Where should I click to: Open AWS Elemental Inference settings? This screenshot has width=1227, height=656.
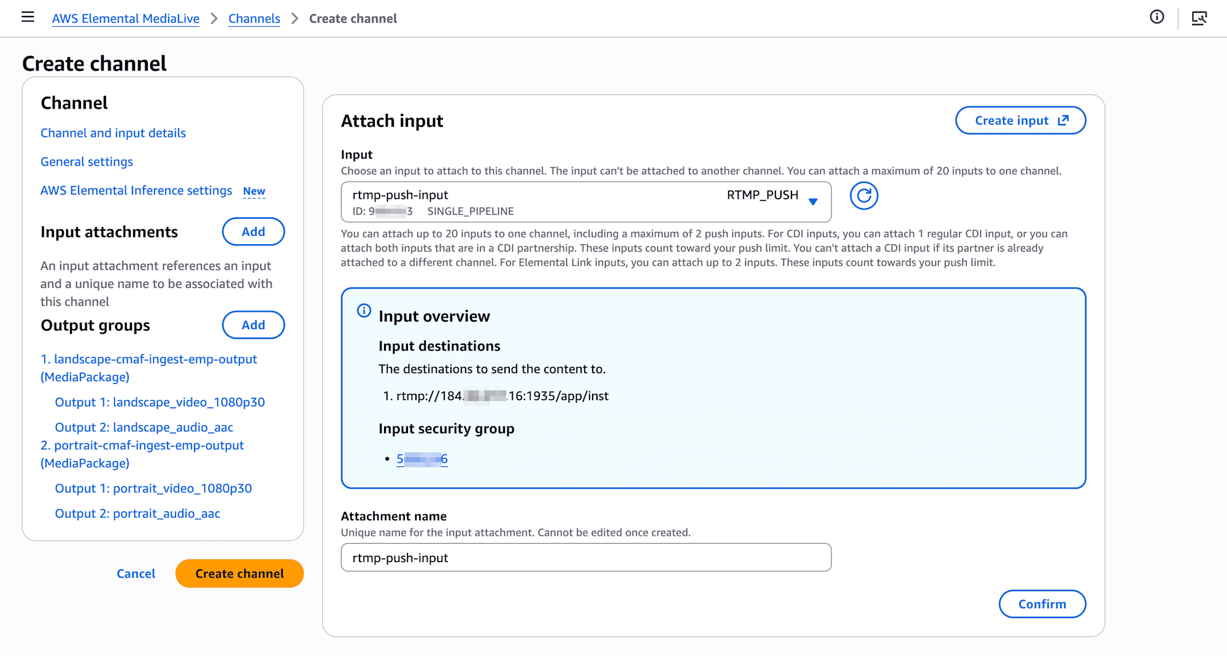[x=136, y=191]
